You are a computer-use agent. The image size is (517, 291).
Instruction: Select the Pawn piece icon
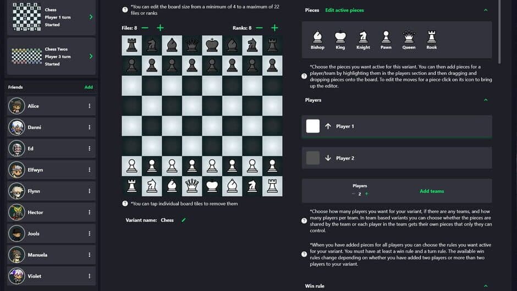pyautogui.click(x=386, y=37)
